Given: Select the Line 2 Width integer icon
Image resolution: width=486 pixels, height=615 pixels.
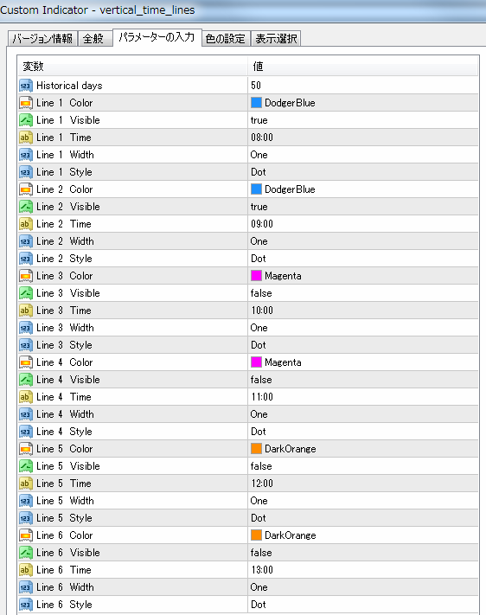Looking at the screenshot, I should 25,241.
